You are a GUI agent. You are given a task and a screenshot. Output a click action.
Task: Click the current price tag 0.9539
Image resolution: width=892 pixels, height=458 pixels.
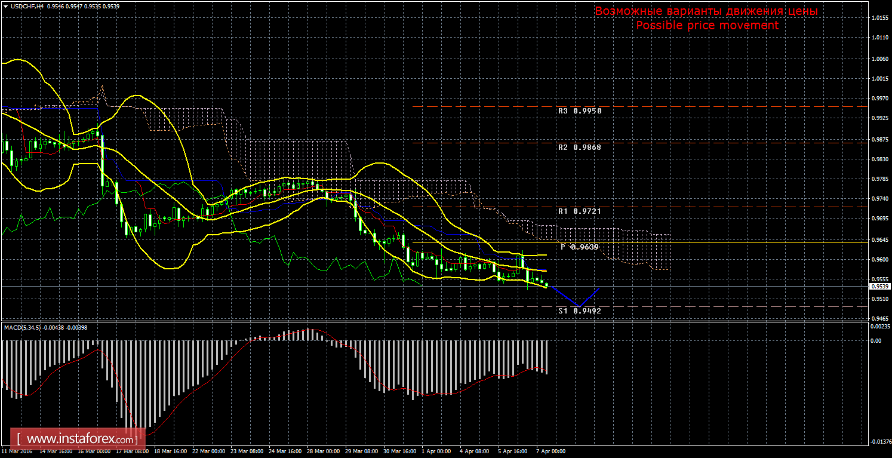click(x=879, y=287)
